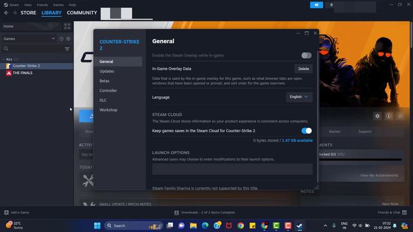This screenshot has width=413, height=232.
Task: Open the Downloads status icon
Action: pos(176,213)
